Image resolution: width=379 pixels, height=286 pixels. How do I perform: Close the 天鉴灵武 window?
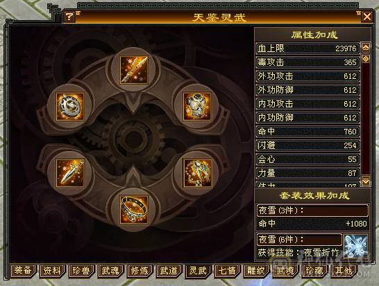[367, 17]
